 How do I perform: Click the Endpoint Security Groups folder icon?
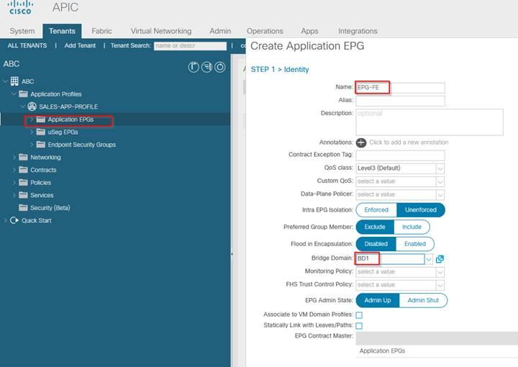[40, 145]
